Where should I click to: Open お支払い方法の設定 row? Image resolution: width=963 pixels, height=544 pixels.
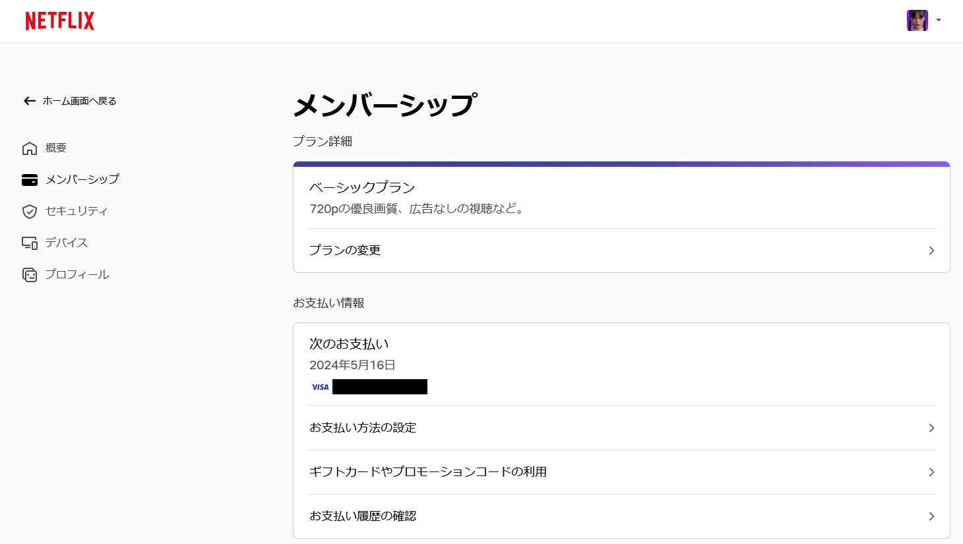point(621,428)
